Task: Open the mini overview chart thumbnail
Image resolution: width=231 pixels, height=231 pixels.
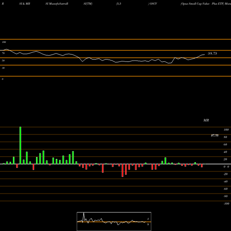Action: 114,221
